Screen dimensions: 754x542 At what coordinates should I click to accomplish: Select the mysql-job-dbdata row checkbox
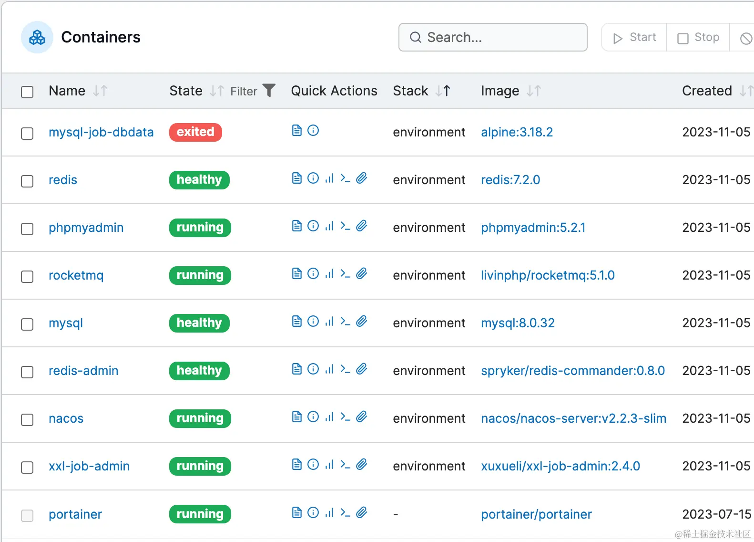(27, 133)
